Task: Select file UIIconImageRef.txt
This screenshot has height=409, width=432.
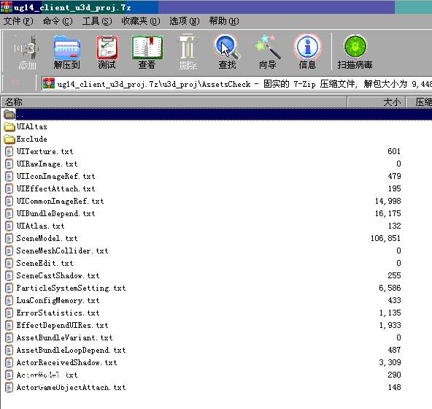Action: [55, 176]
